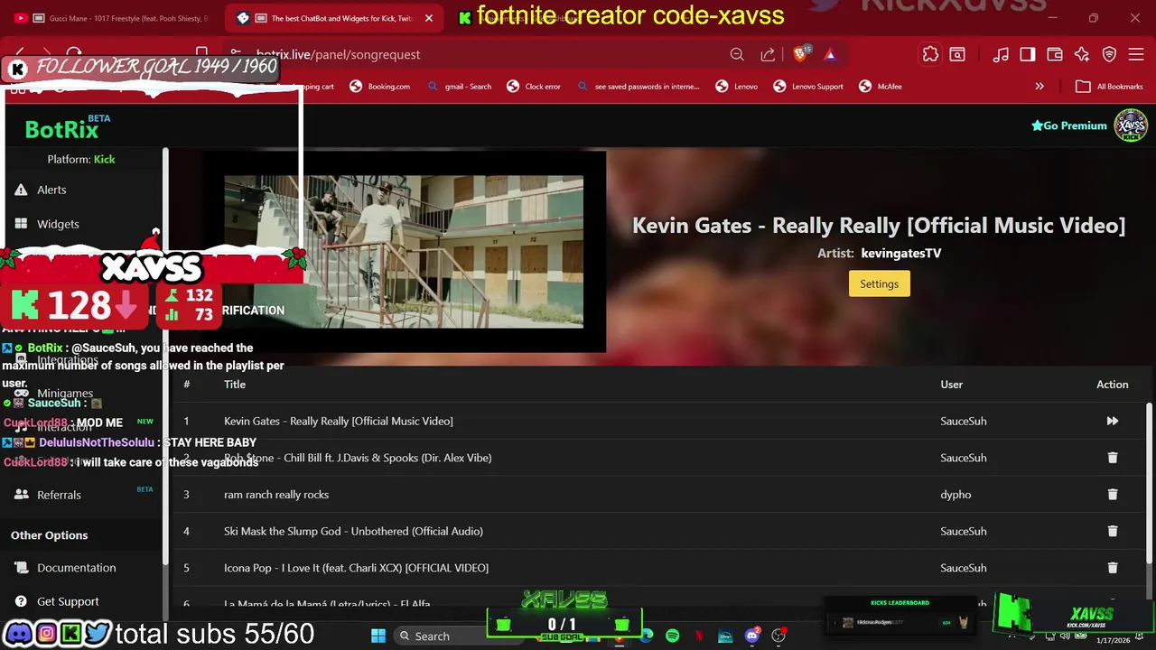1156x650 pixels.
Task: Open the browser extensions puzzle icon
Action: pyautogui.click(x=930, y=54)
